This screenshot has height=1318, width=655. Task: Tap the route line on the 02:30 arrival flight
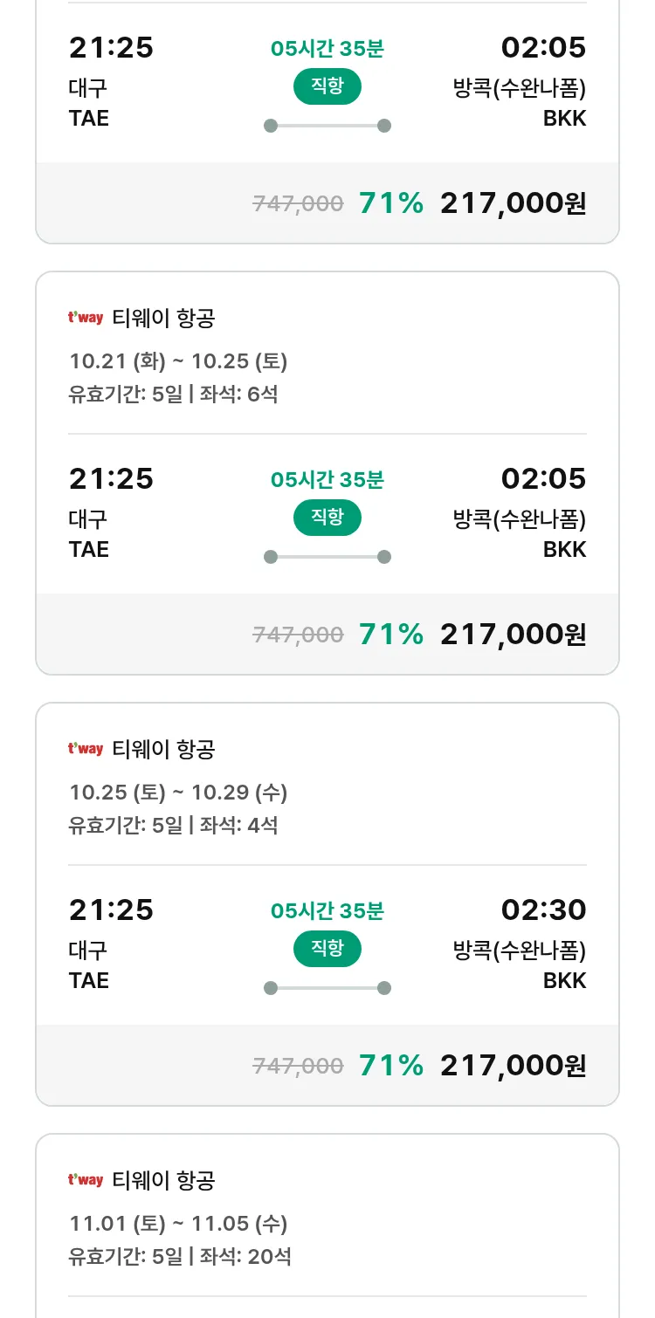pyautogui.click(x=327, y=988)
